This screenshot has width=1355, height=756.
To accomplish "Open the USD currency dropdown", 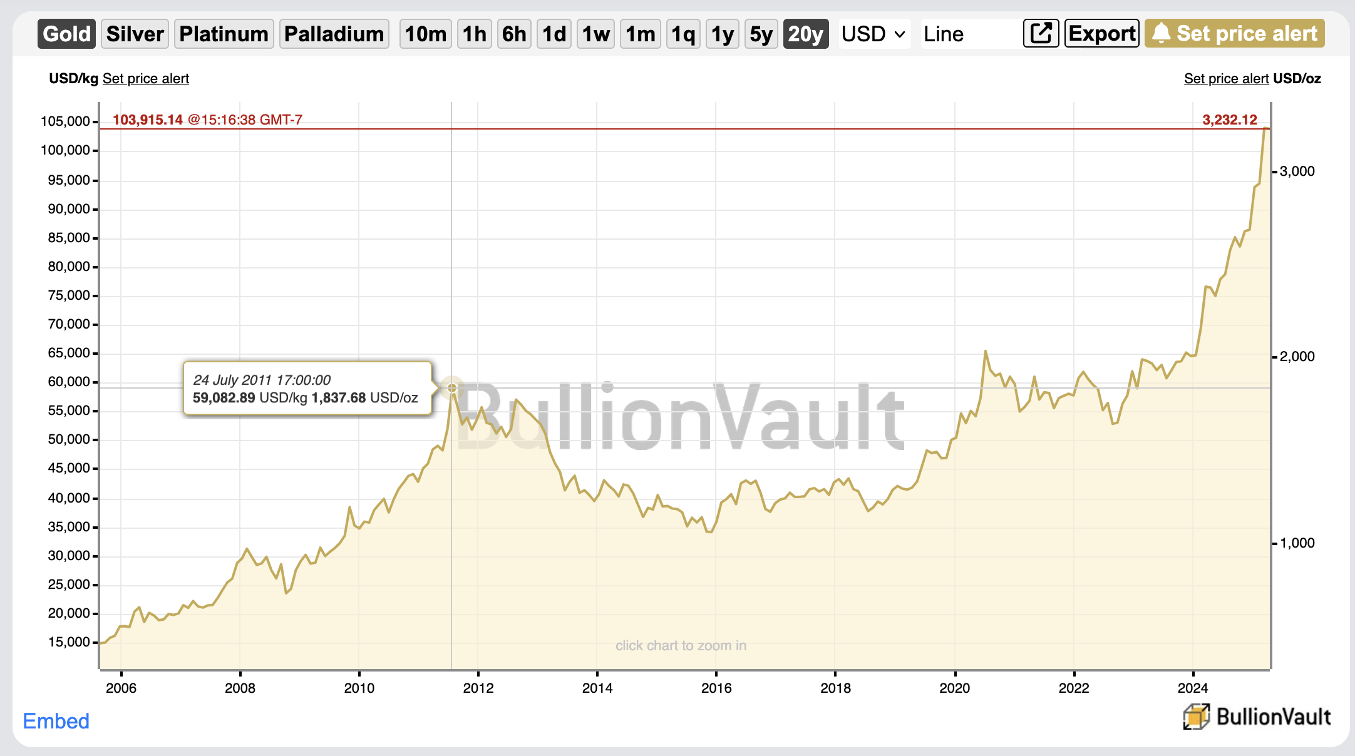I will coord(874,34).
